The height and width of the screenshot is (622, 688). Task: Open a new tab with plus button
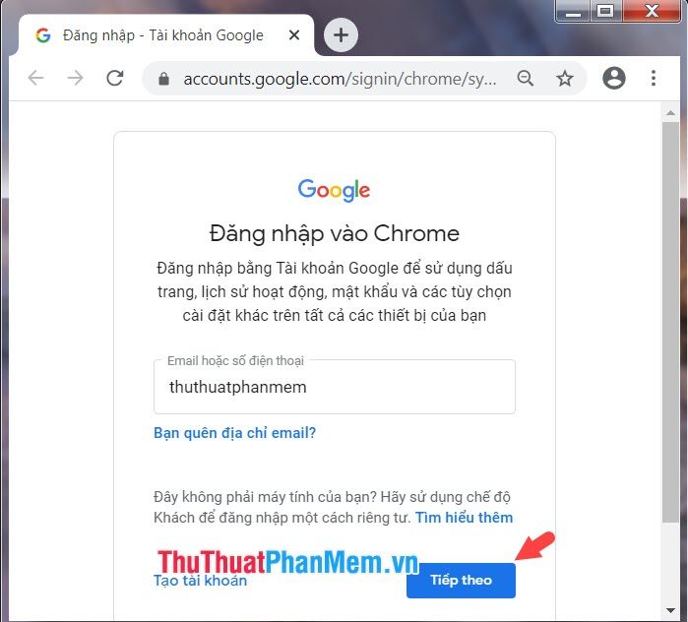click(x=341, y=35)
